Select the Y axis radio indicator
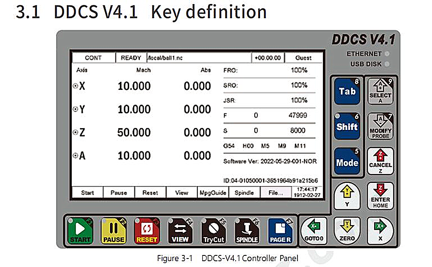This screenshot has height=267, width=432. coord(75,109)
